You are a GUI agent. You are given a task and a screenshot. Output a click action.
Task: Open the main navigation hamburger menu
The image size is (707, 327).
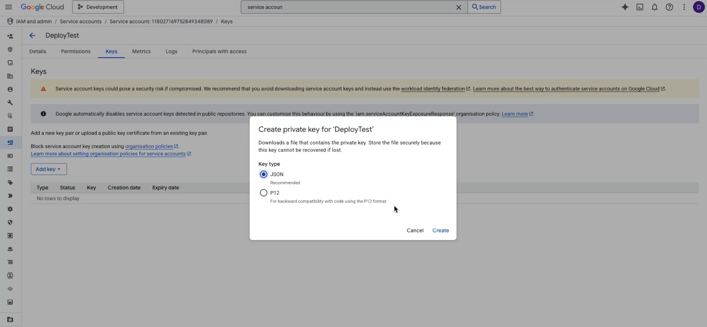pyautogui.click(x=8, y=7)
